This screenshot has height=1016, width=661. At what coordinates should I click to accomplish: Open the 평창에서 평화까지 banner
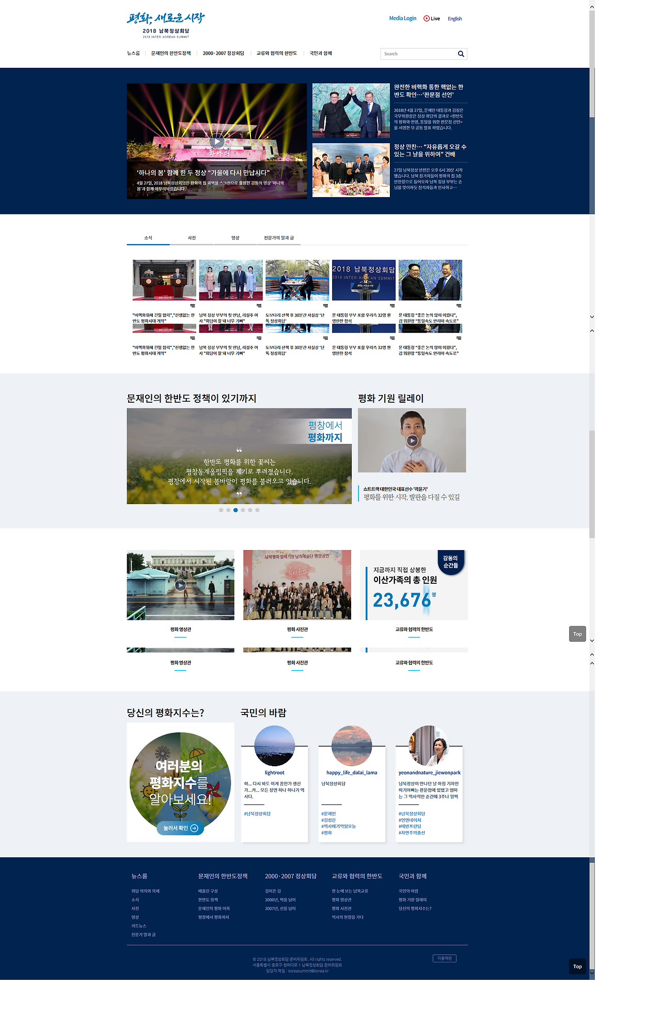[239, 456]
